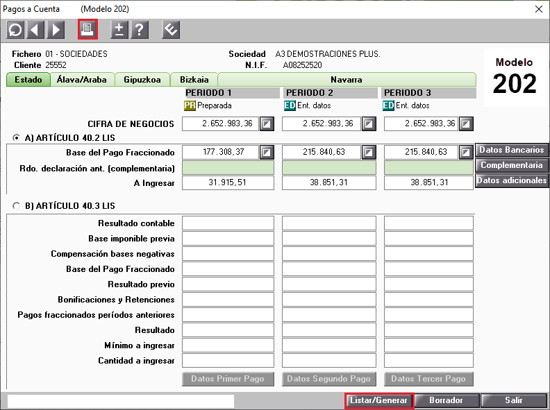This screenshot has height=410, width=550.
Task: Click the Complementaria button
Action: tap(512, 165)
